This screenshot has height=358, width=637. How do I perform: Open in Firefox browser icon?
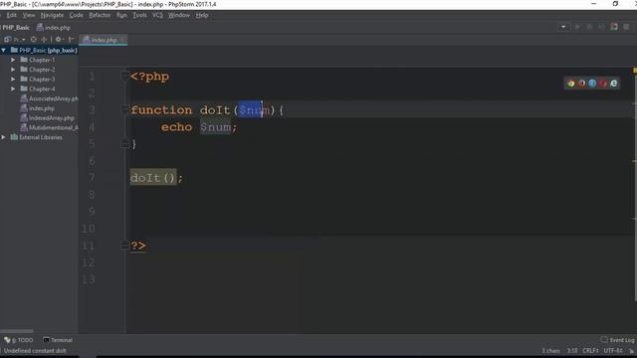point(581,84)
